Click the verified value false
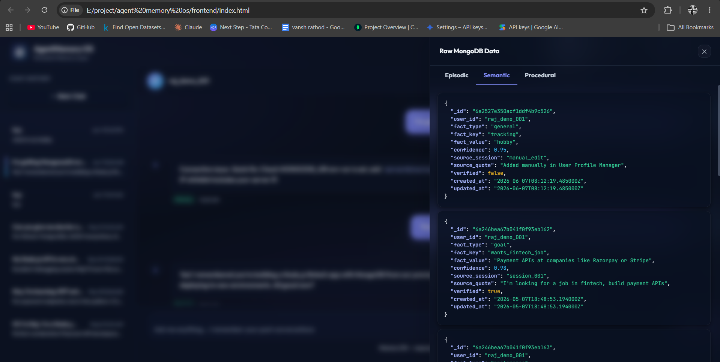 pos(495,173)
